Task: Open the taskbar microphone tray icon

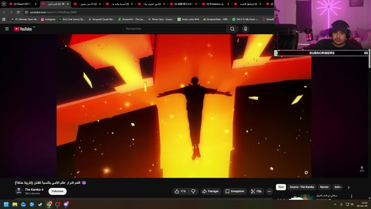Action: pyautogui.click(x=341, y=204)
